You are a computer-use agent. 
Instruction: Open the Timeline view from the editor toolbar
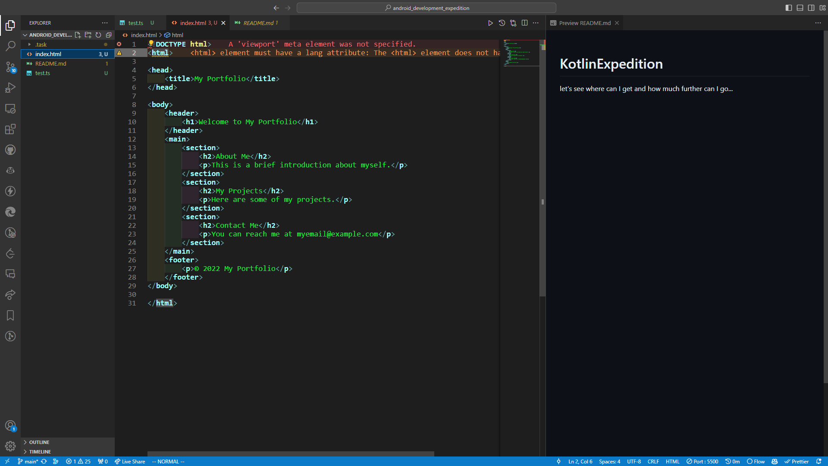[x=502, y=23]
